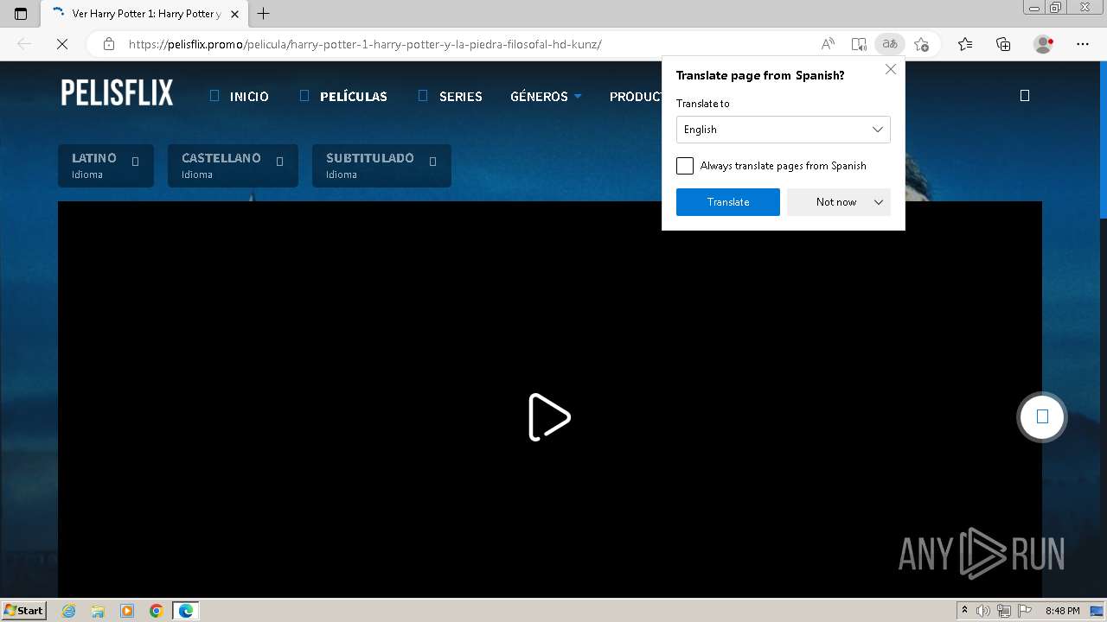This screenshot has width=1107, height=622.
Task: Play the video in the player
Action: coord(549,417)
